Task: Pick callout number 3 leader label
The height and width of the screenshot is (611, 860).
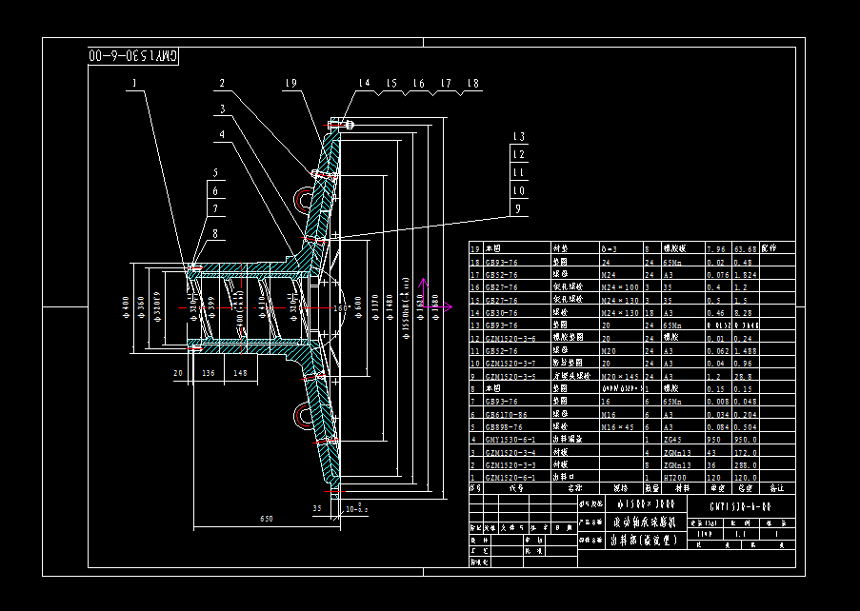Action: point(222,109)
